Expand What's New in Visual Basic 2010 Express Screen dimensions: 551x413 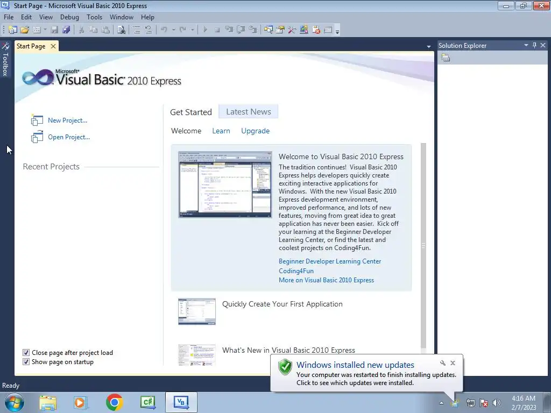coord(288,350)
